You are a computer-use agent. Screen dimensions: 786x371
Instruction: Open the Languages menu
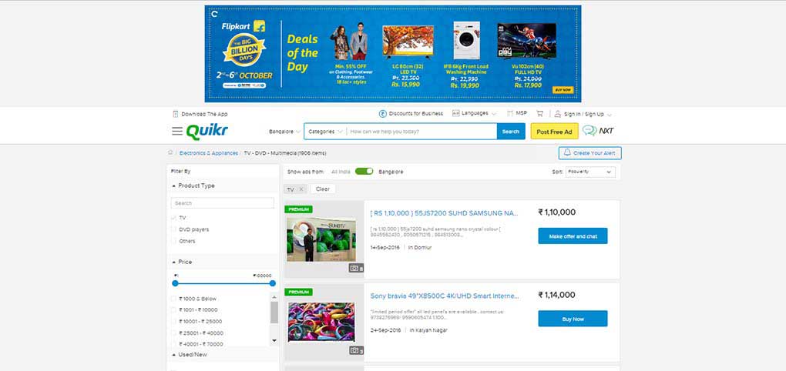(x=474, y=114)
